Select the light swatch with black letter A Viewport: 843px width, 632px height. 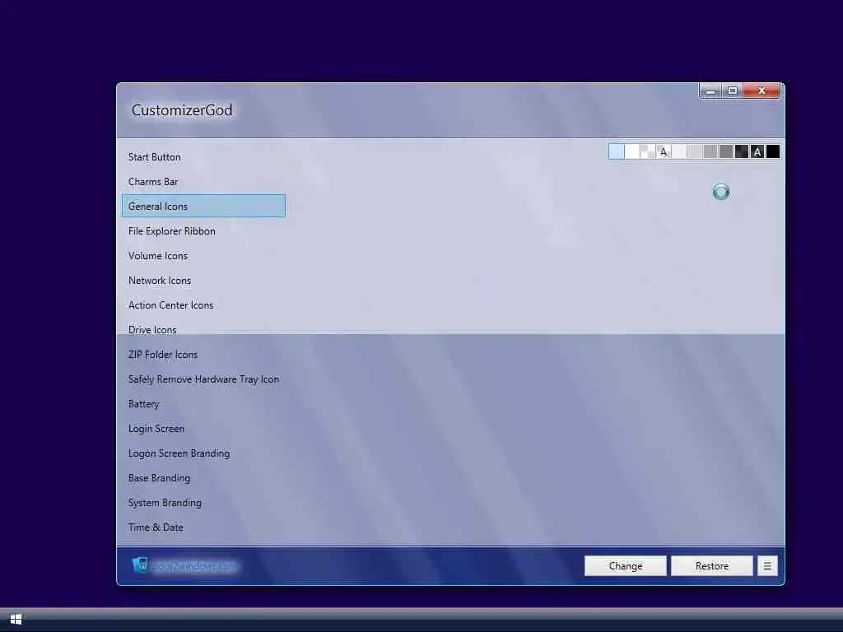664,151
